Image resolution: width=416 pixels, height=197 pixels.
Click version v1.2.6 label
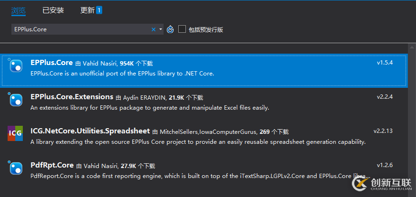pyautogui.click(x=385, y=165)
